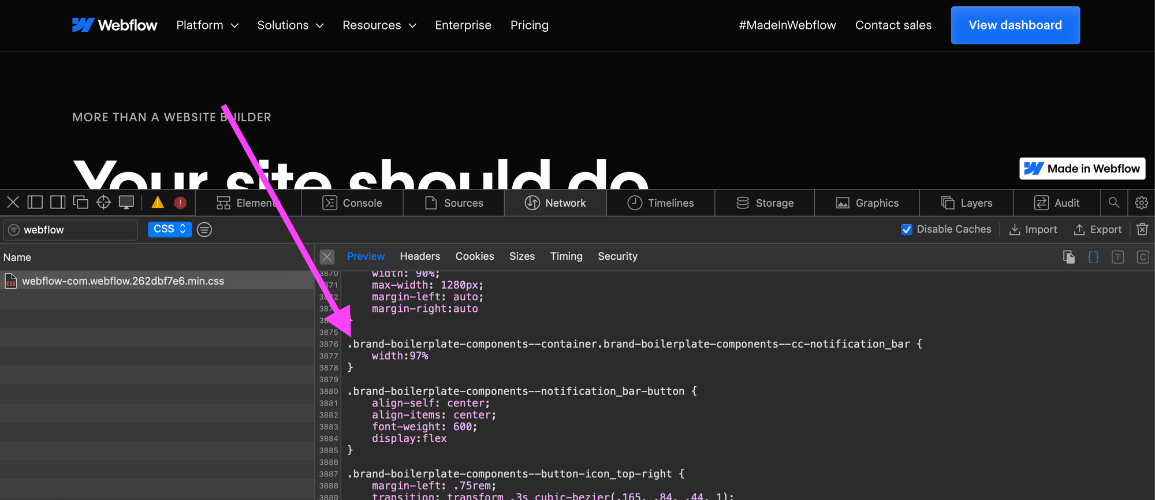Open the Storage tab
Screen dimensions: 1155x500
(x=765, y=203)
